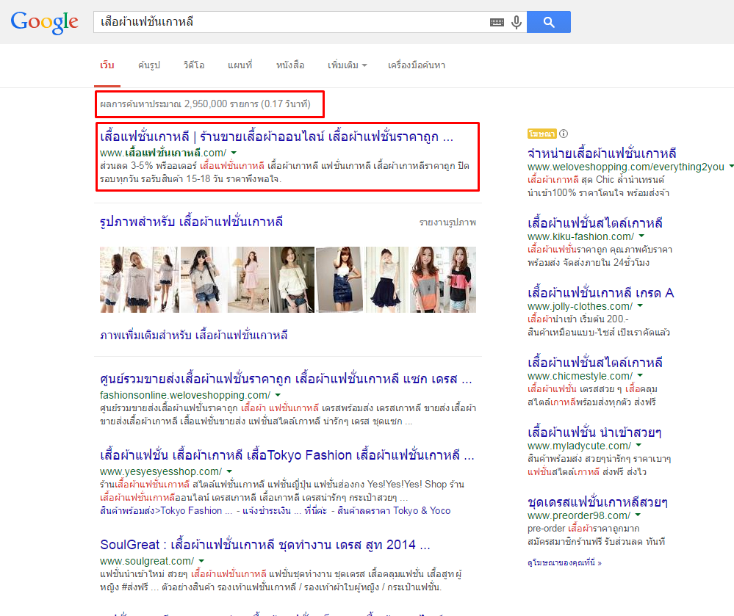
Task: Expand arrow beside www.yesyesyesshop.com
Action: [230, 471]
